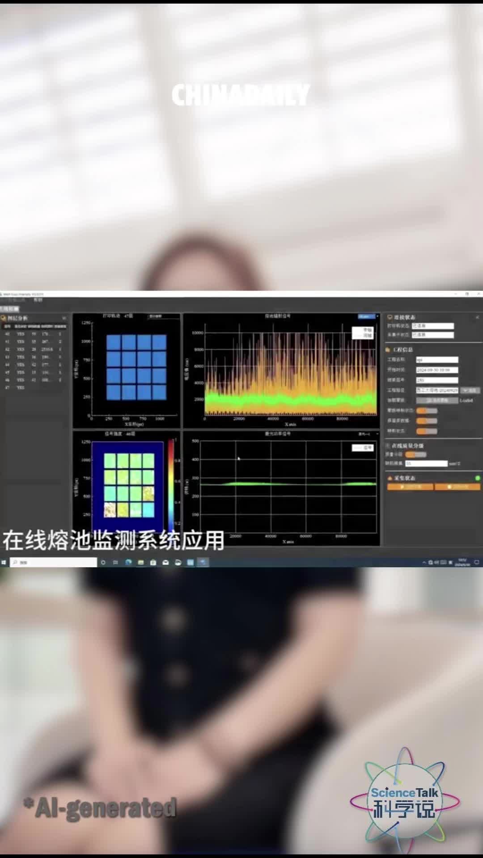The image size is (483, 858).
Task: Click the print trajectory blue grid plot
Action: coord(136,367)
